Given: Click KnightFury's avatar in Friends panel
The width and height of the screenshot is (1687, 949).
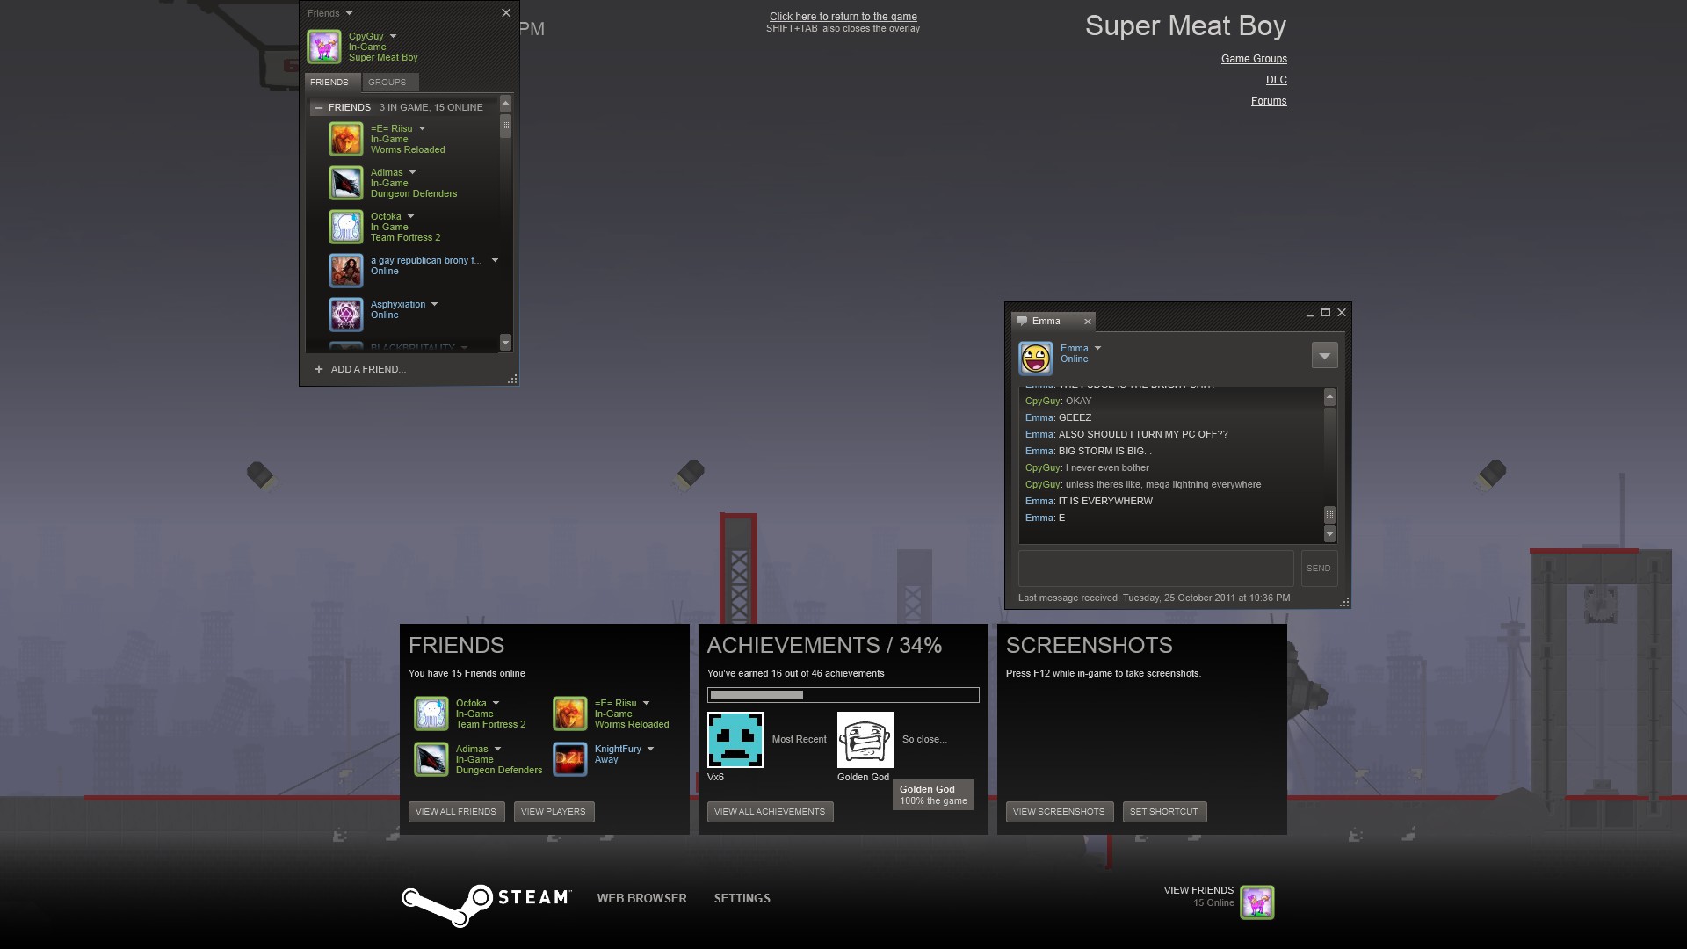Looking at the screenshot, I should click(x=569, y=759).
